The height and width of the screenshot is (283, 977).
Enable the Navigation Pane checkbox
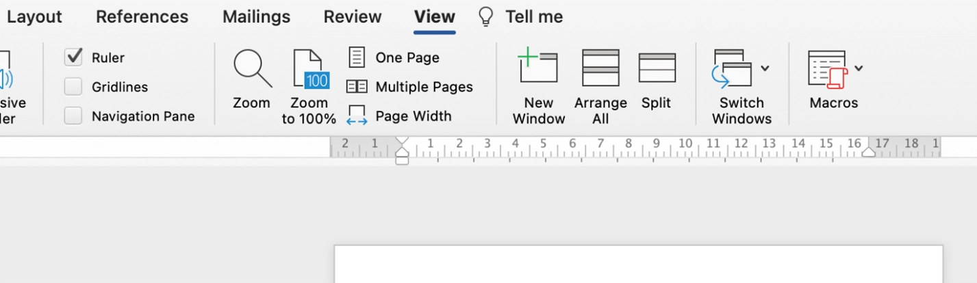73,116
